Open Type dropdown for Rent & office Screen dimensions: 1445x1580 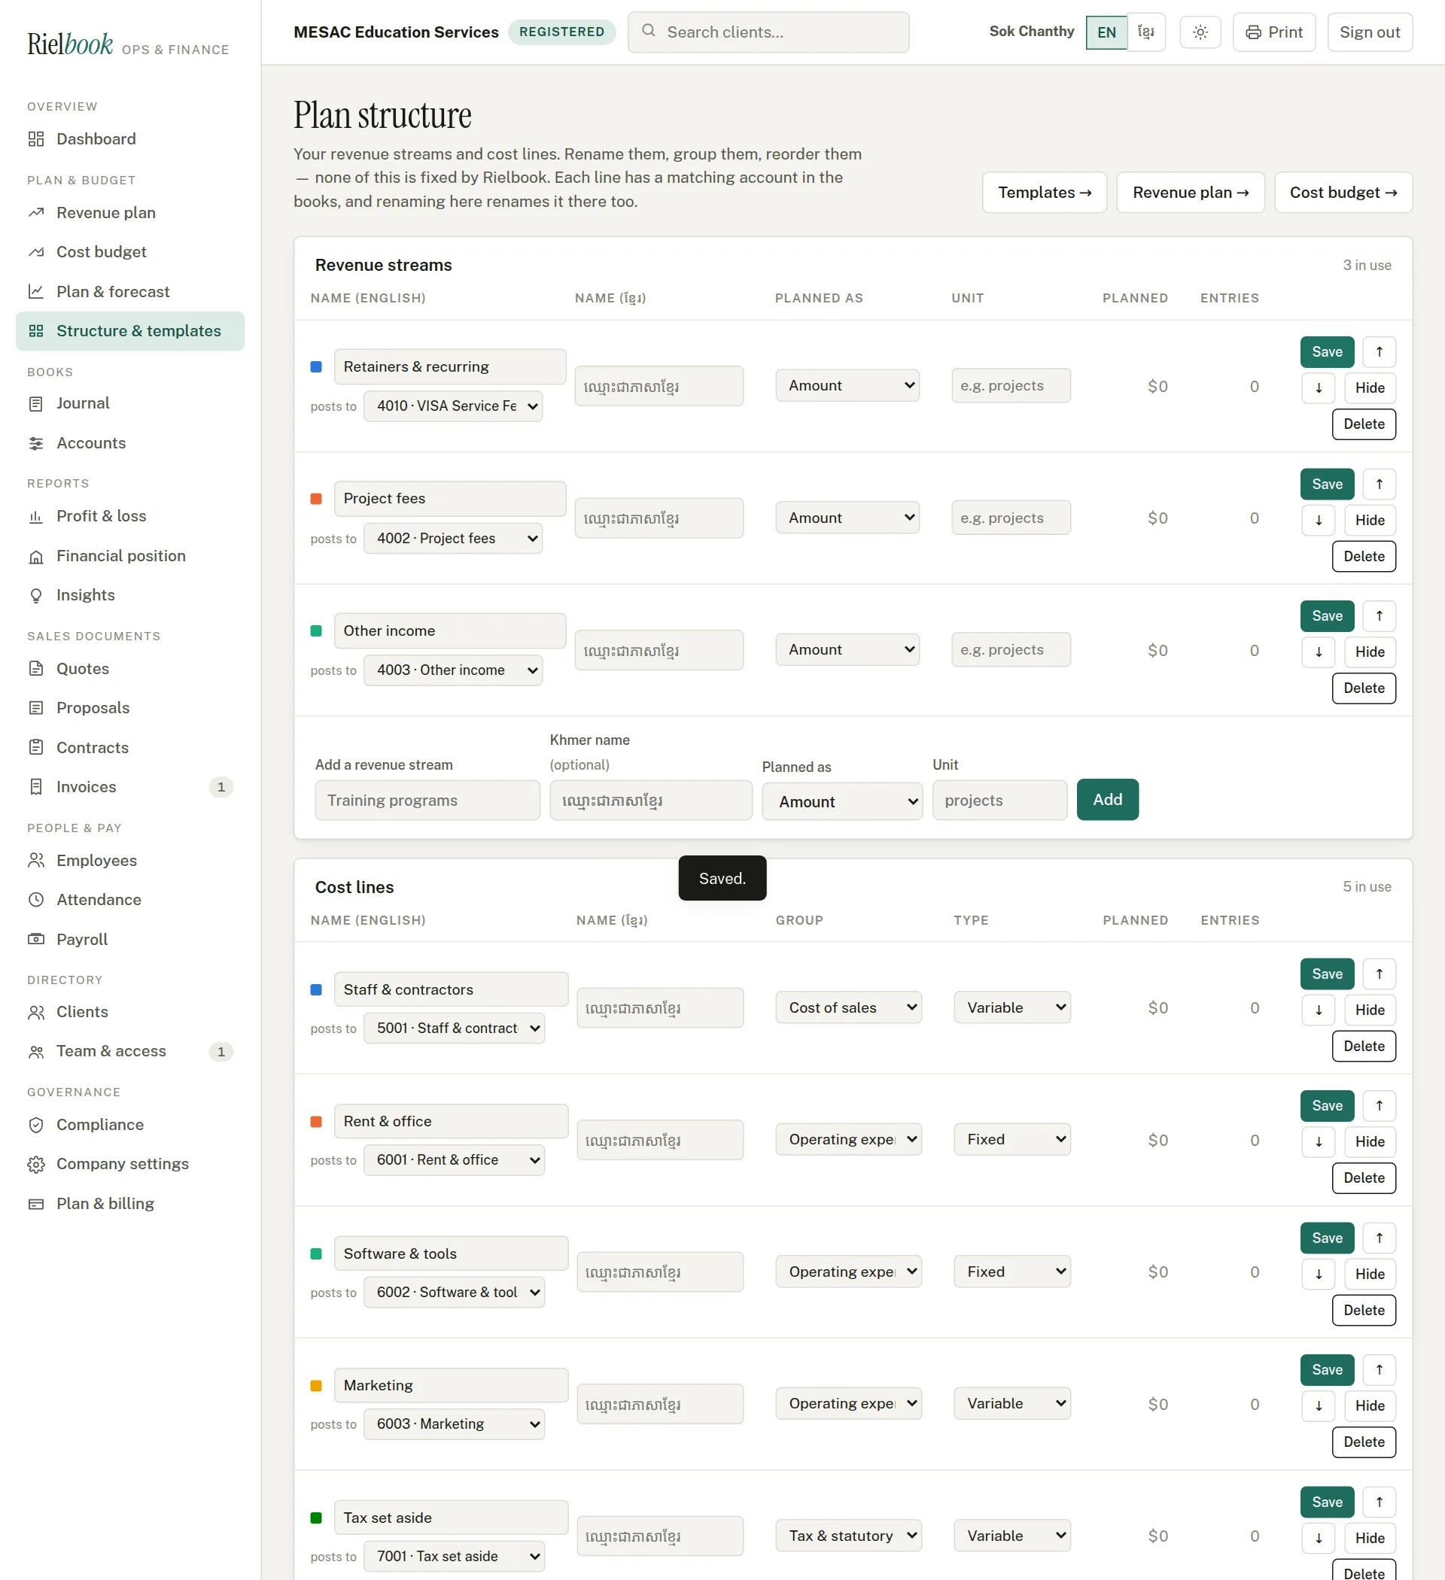coord(1011,1139)
